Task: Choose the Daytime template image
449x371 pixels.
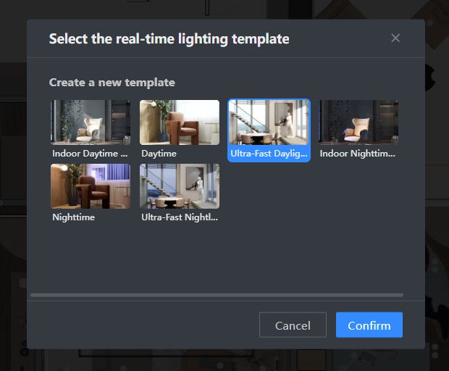Action: [180, 122]
